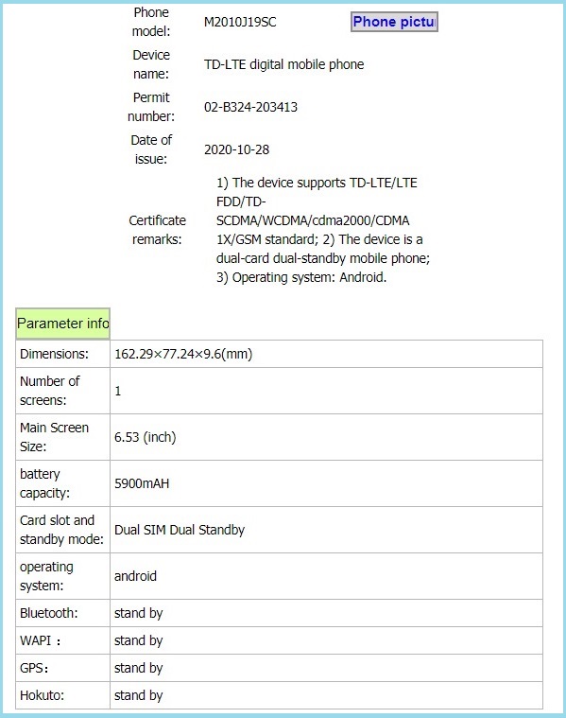Click the WAPI row stand by value
The height and width of the screenshot is (718, 566).
(x=138, y=640)
